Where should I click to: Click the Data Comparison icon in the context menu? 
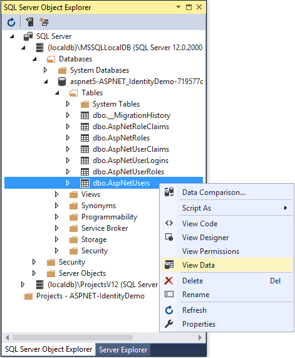coord(169,192)
